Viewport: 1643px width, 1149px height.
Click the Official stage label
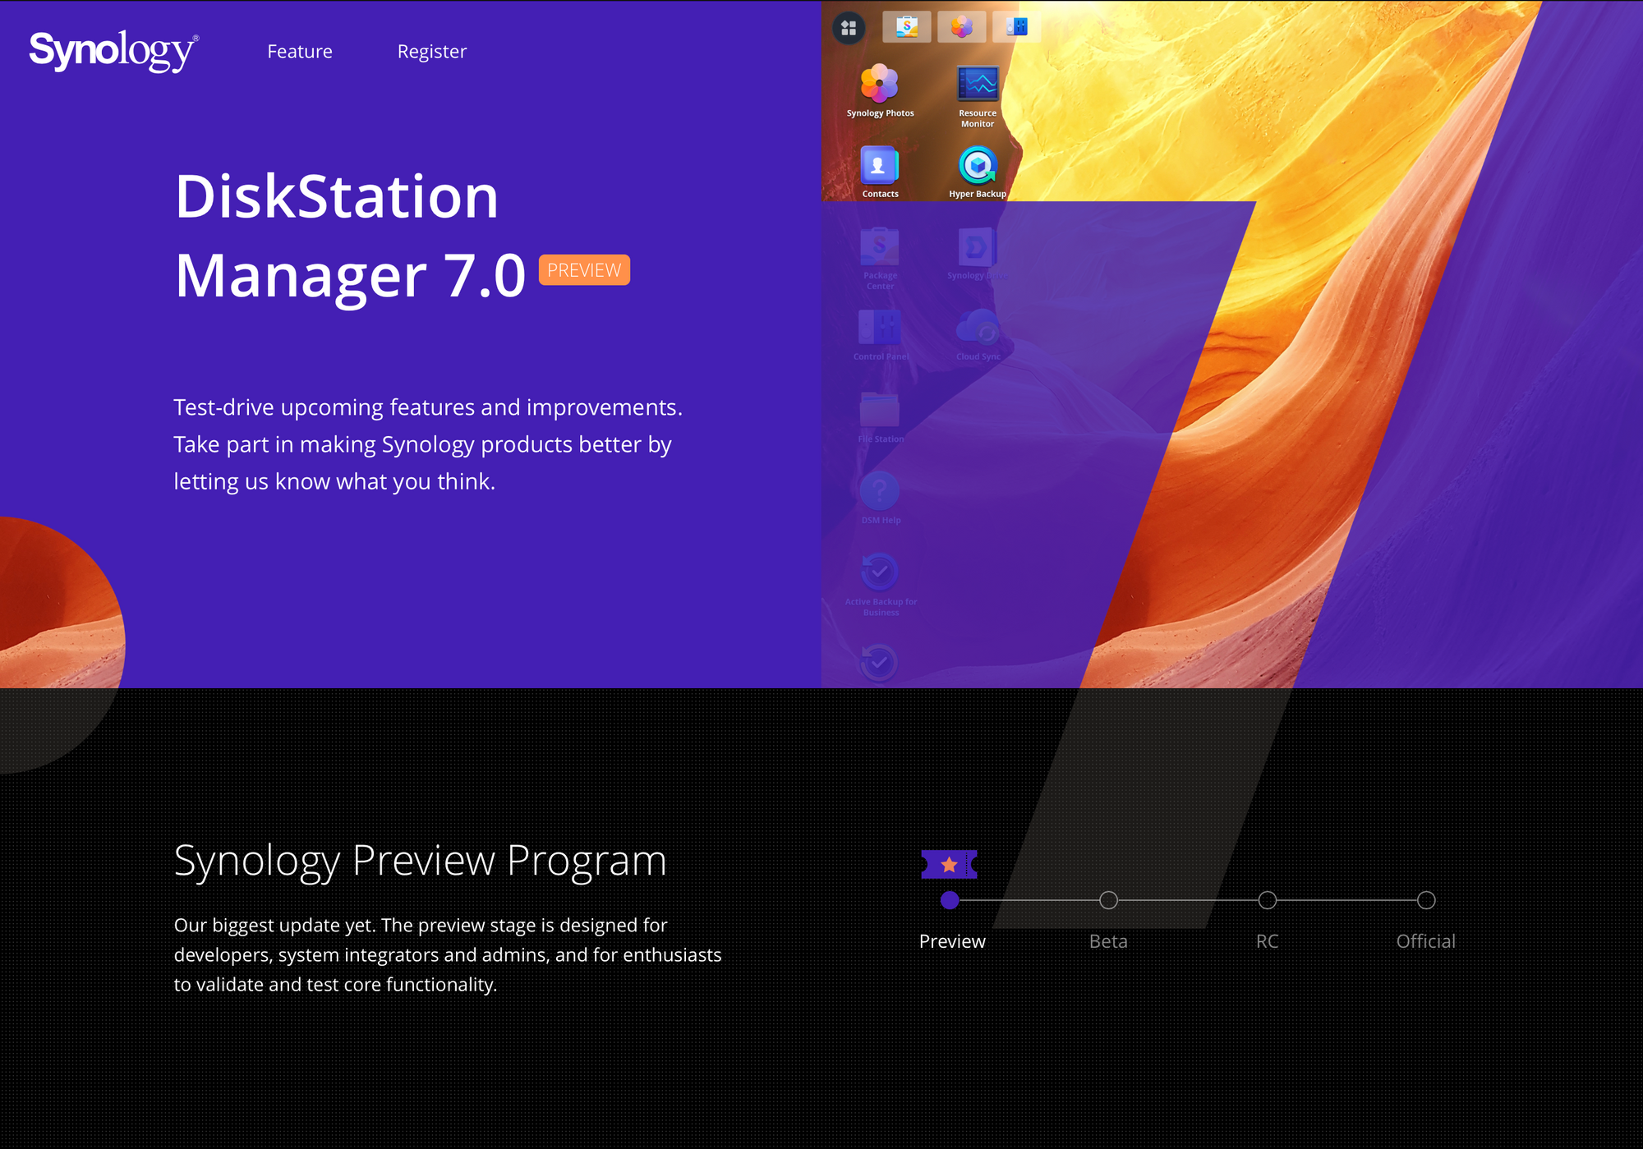coord(1426,941)
